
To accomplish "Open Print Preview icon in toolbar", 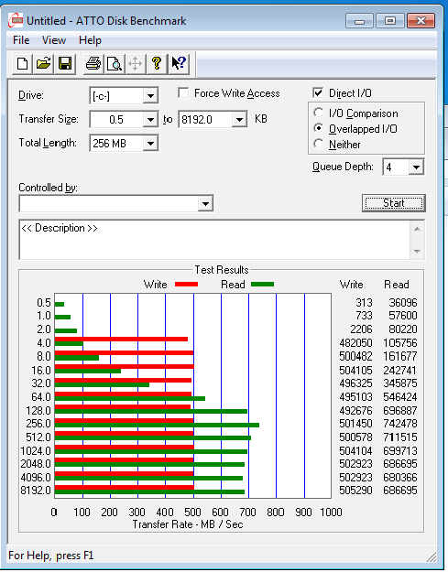I will tap(115, 64).
